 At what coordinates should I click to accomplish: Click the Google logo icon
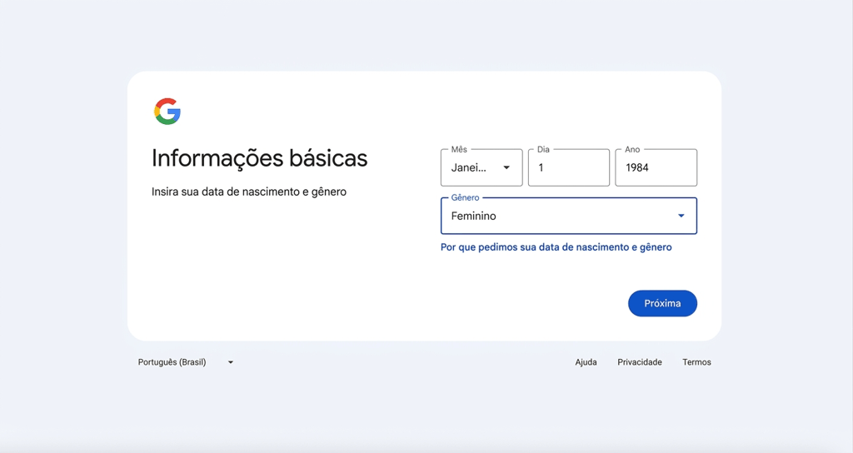pyautogui.click(x=167, y=112)
